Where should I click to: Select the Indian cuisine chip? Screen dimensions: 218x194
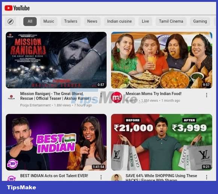[x=120, y=21]
